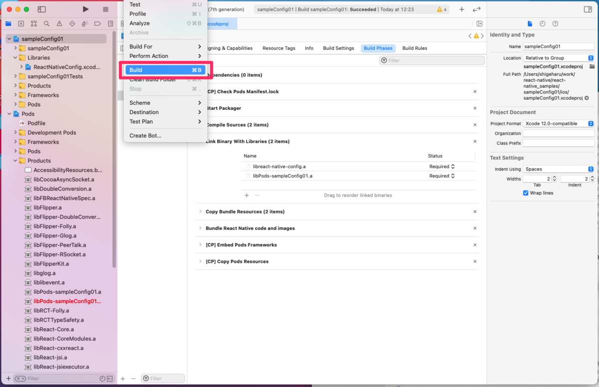The height and width of the screenshot is (387, 599).
Task: Click the yellow warning count in status bar
Action: (442, 9)
